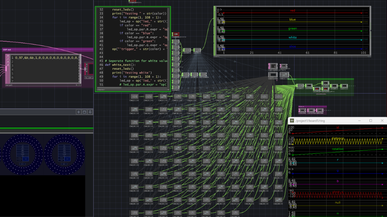The image size is (387, 217).
Task: Click def white_test() on line 46
Action: click(120, 65)
